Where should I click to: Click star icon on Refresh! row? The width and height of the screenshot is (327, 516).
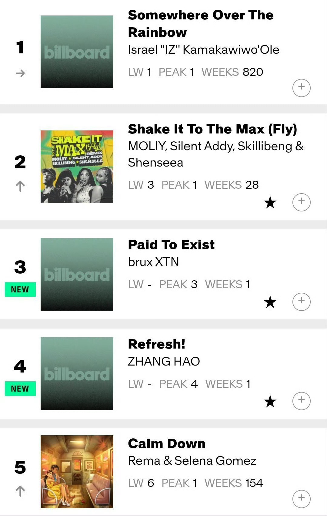[270, 401]
